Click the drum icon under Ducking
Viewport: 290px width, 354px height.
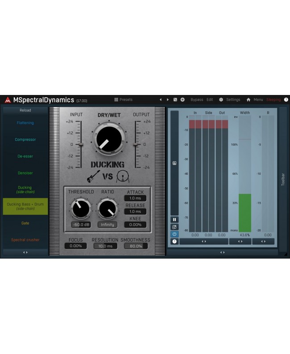(123, 176)
